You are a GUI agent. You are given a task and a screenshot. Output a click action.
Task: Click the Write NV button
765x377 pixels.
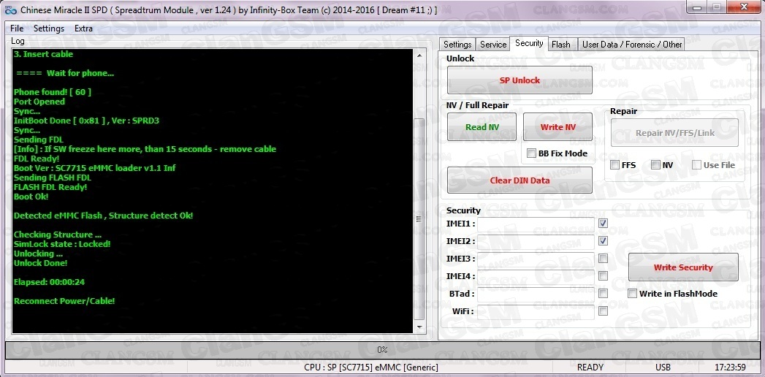(x=557, y=127)
